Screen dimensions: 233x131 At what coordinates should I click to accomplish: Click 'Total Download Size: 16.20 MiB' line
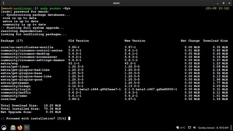click(x=31, y=106)
